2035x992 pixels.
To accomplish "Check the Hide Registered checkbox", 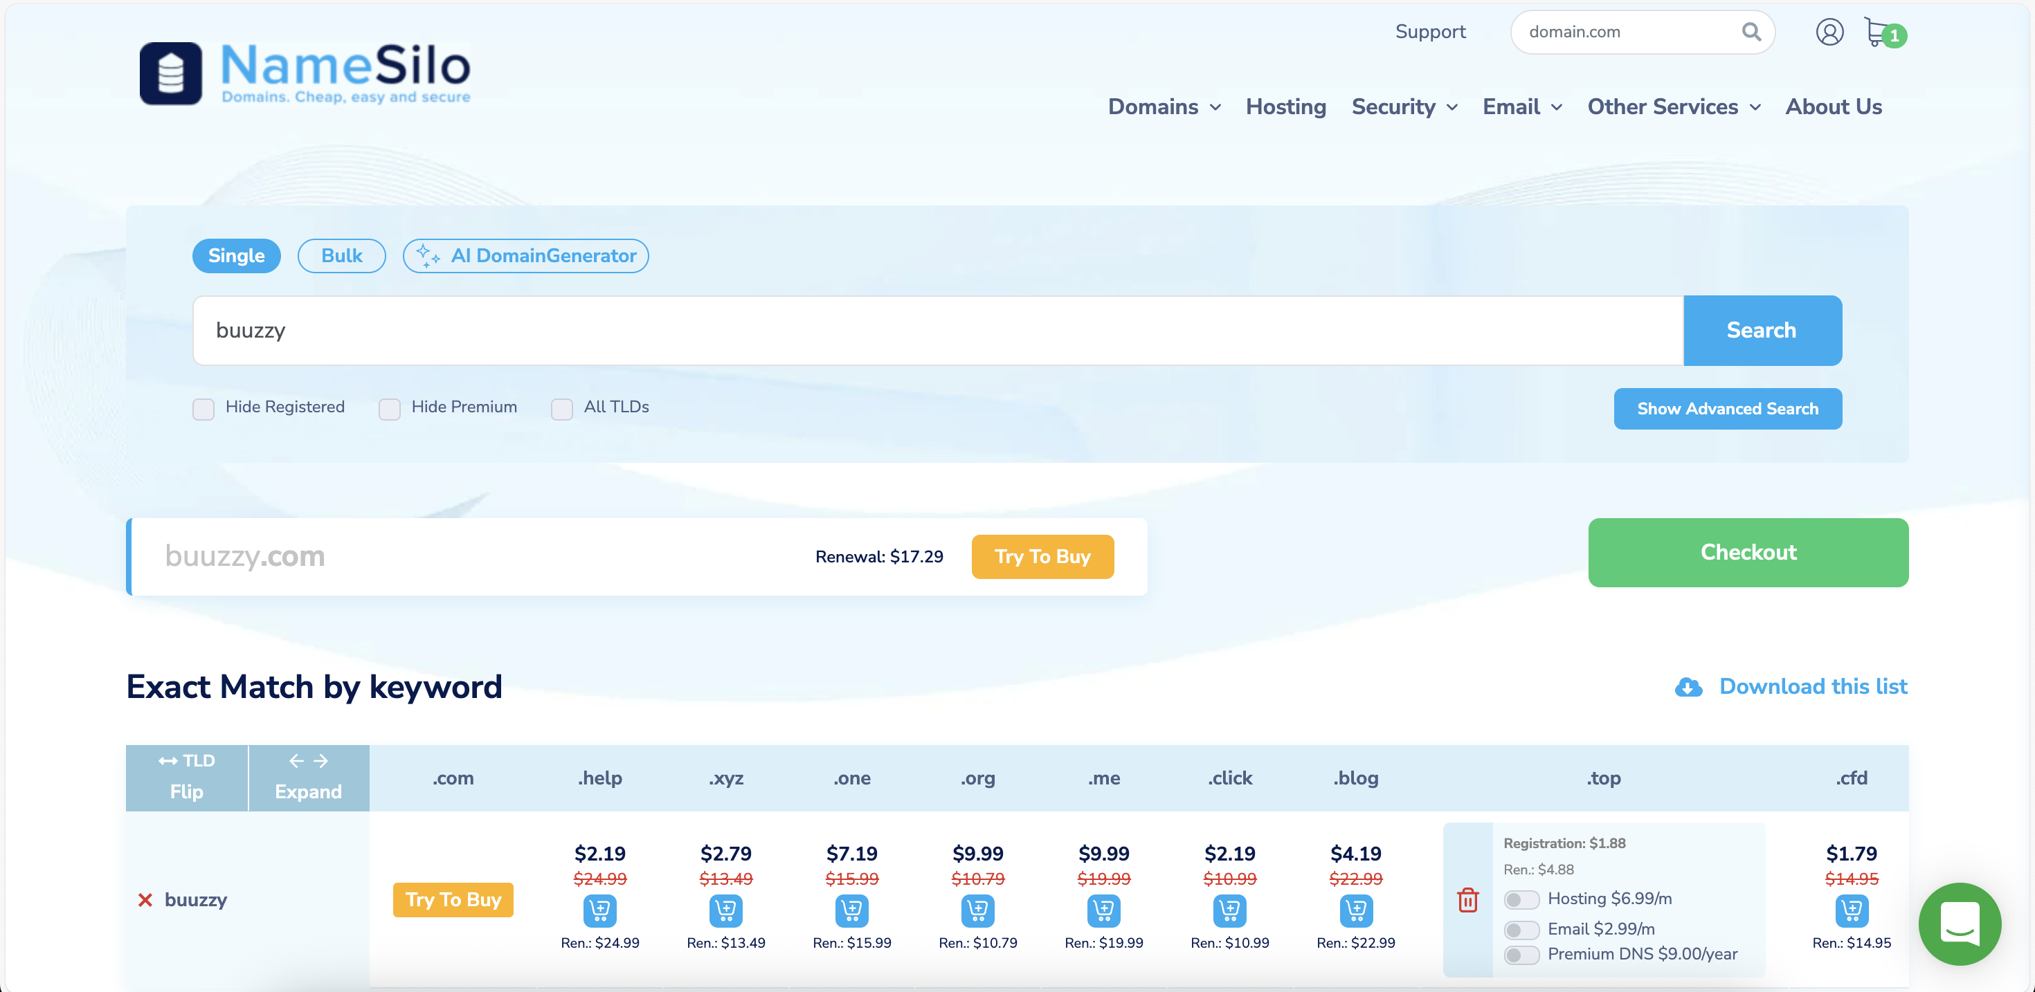I will point(203,408).
